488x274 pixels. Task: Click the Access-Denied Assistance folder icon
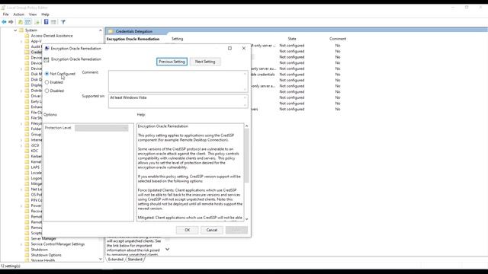27,36
